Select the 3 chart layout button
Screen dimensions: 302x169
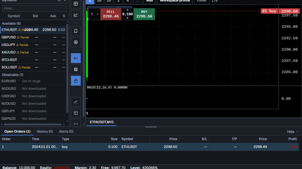118,1
